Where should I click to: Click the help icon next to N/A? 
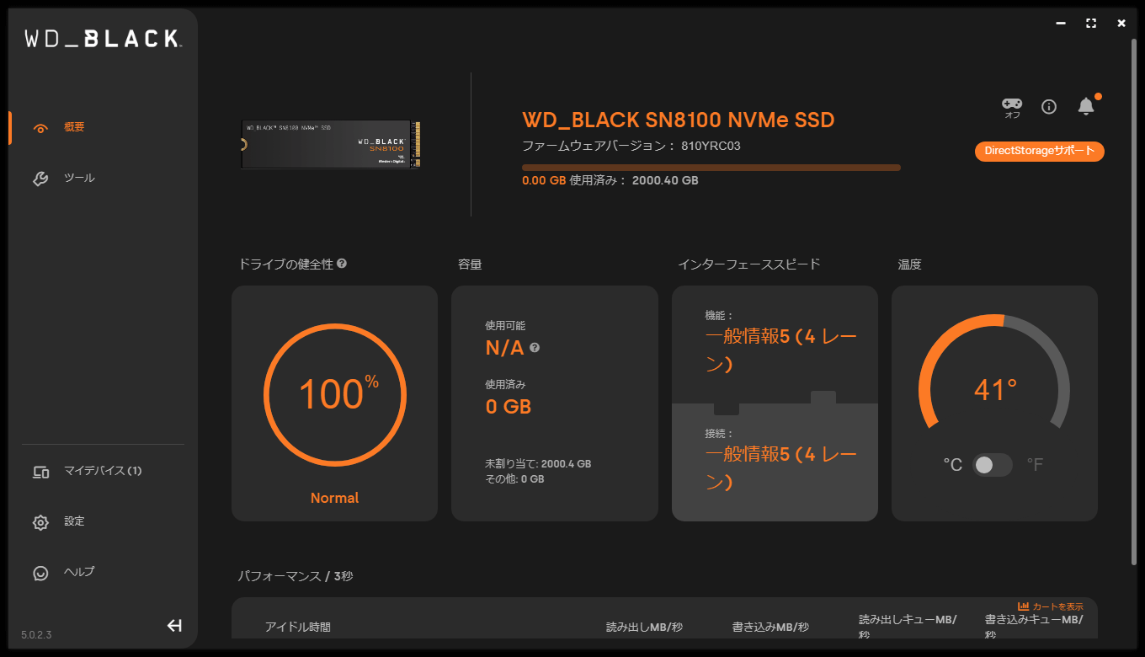coord(535,348)
